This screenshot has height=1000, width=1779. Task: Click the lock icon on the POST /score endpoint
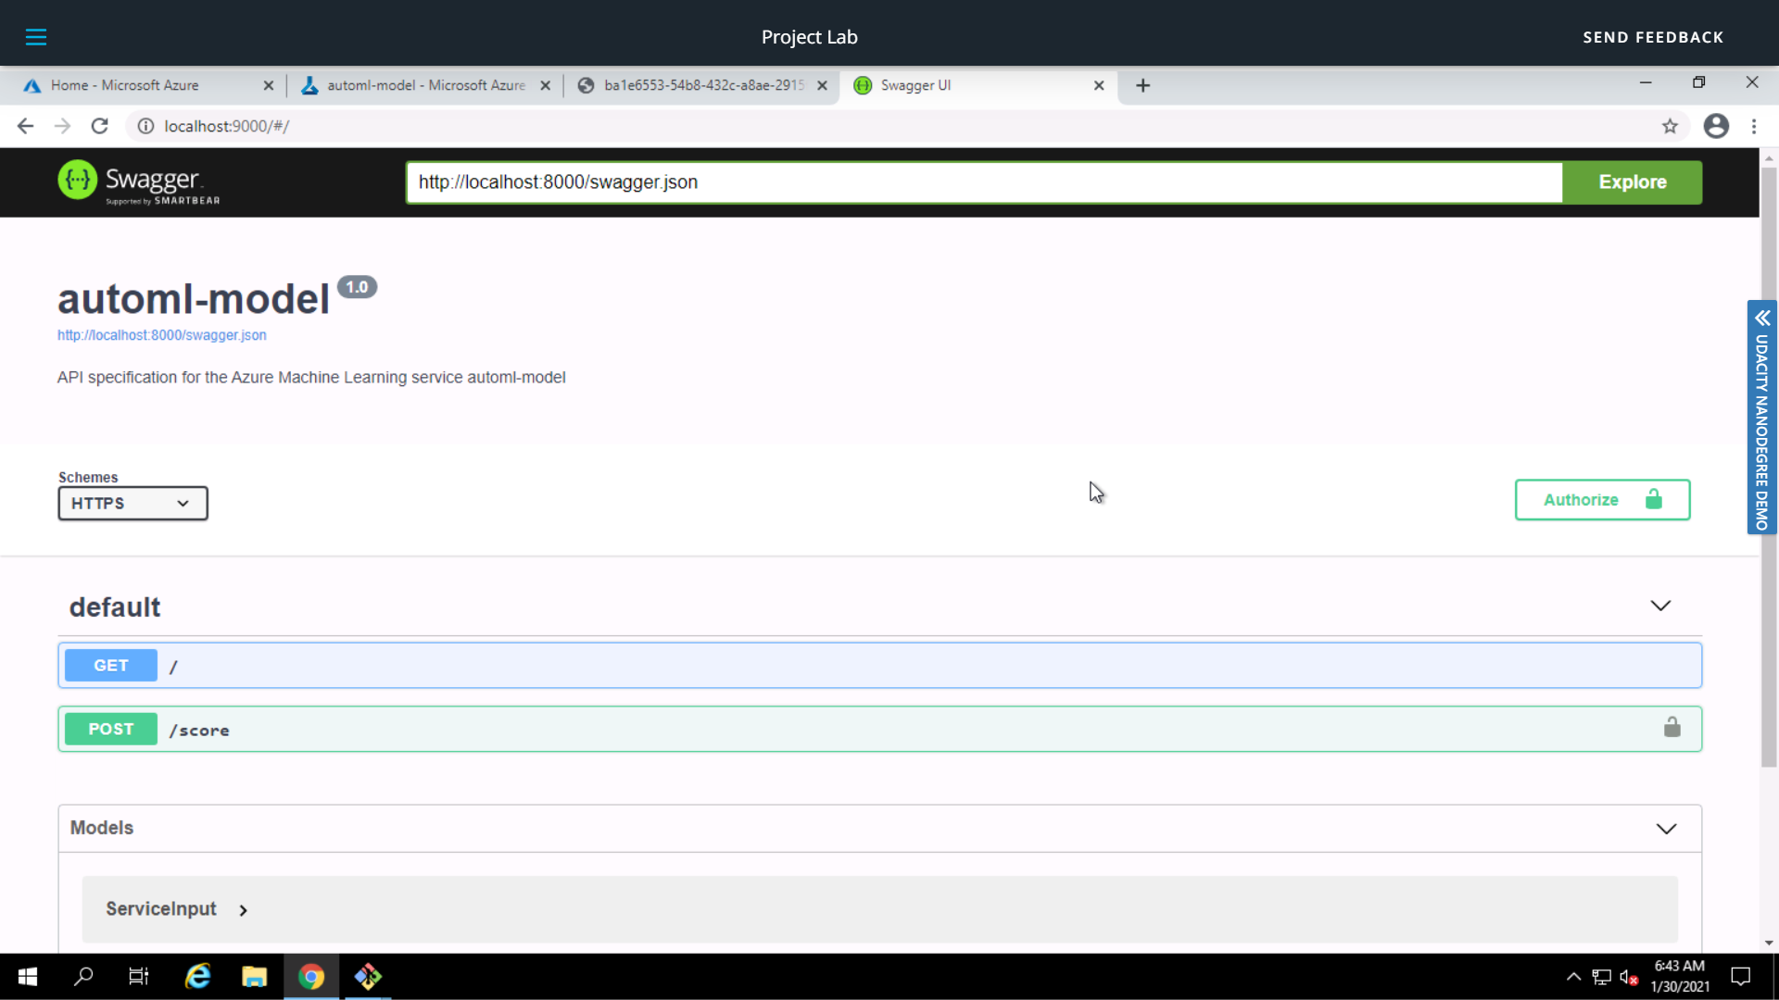coord(1672,728)
